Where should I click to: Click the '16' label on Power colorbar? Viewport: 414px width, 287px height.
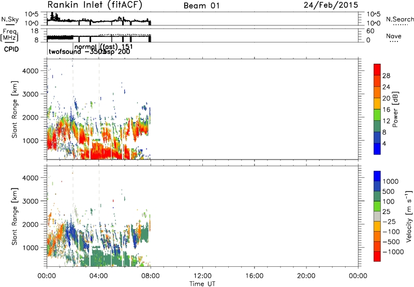coord(386,110)
